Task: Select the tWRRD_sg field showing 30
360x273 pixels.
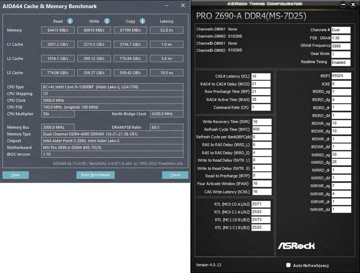Action: 342,155
